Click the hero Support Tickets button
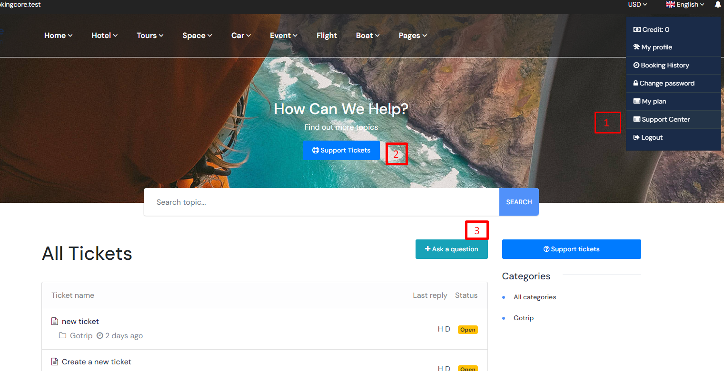 pyautogui.click(x=341, y=150)
